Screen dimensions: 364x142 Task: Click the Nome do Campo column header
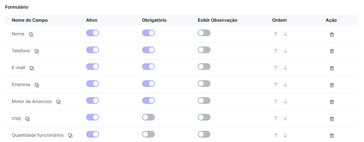pyautogui.click(x=30, y=20)
